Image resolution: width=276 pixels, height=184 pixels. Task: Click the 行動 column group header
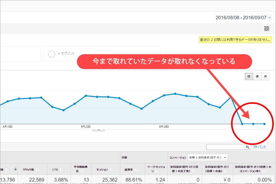pos(124,157)
